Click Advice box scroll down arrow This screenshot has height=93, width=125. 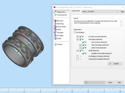[x=121, y=25]
